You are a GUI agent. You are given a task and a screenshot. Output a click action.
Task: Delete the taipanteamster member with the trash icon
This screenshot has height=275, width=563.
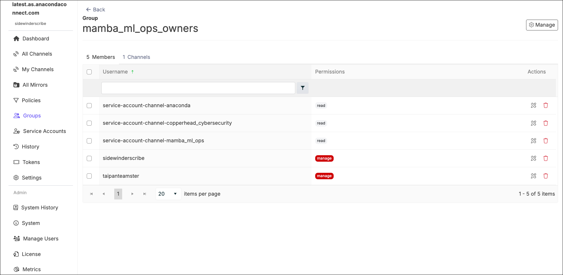(546, 176)
